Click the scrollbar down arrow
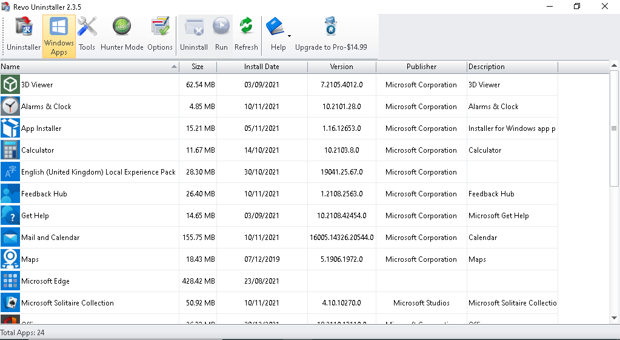 point(614,318)
